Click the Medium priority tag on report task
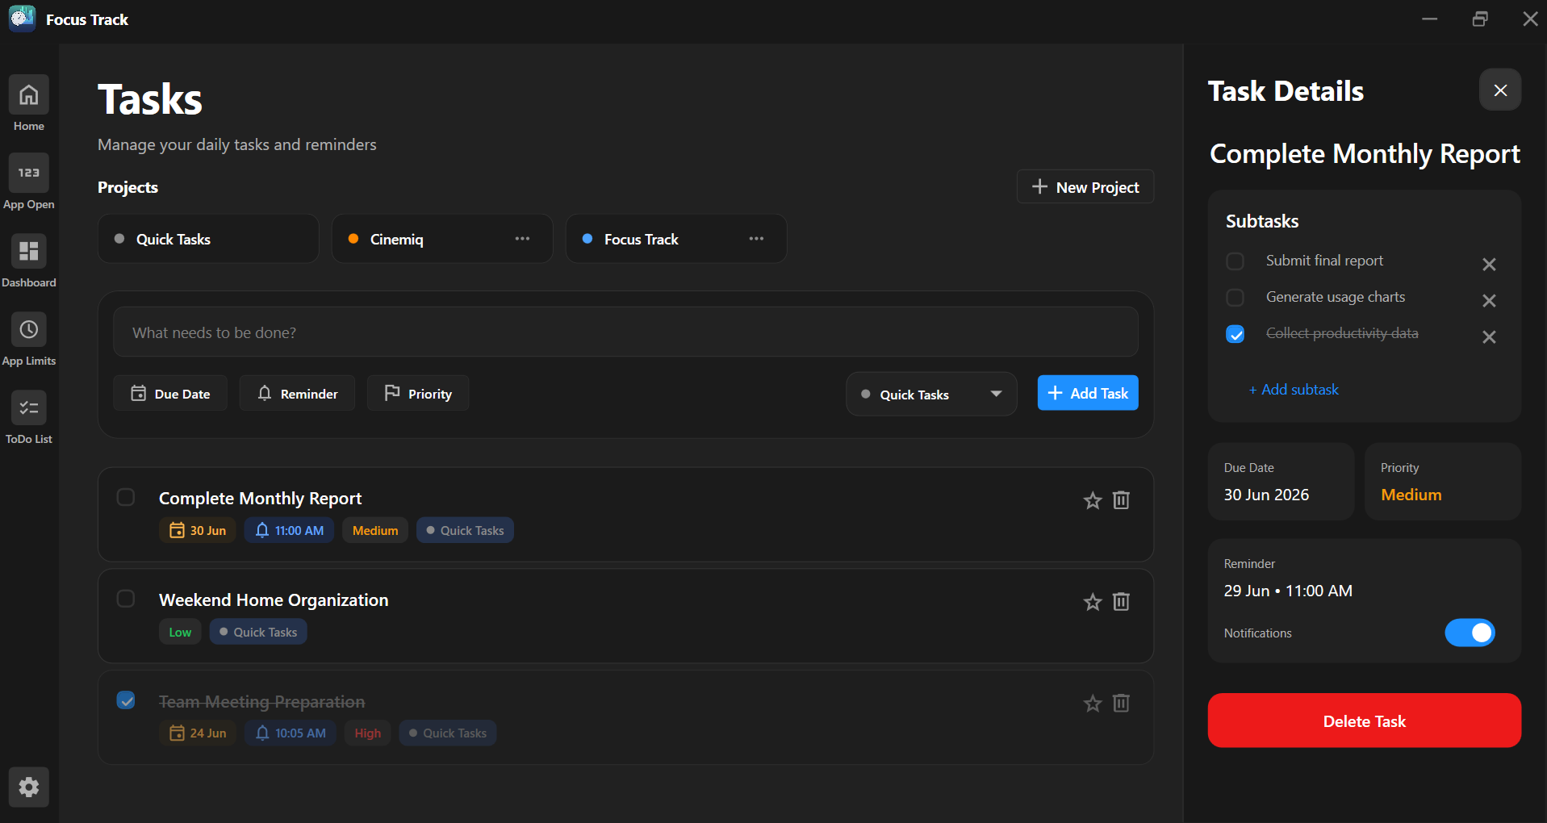1547x823 pixels. tap(375, 530)
